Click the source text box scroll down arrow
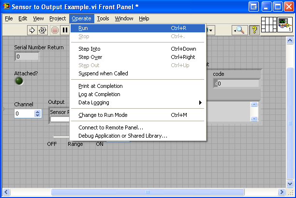The image size is (296, 198). pyautogui.click(x=254, y=119)
